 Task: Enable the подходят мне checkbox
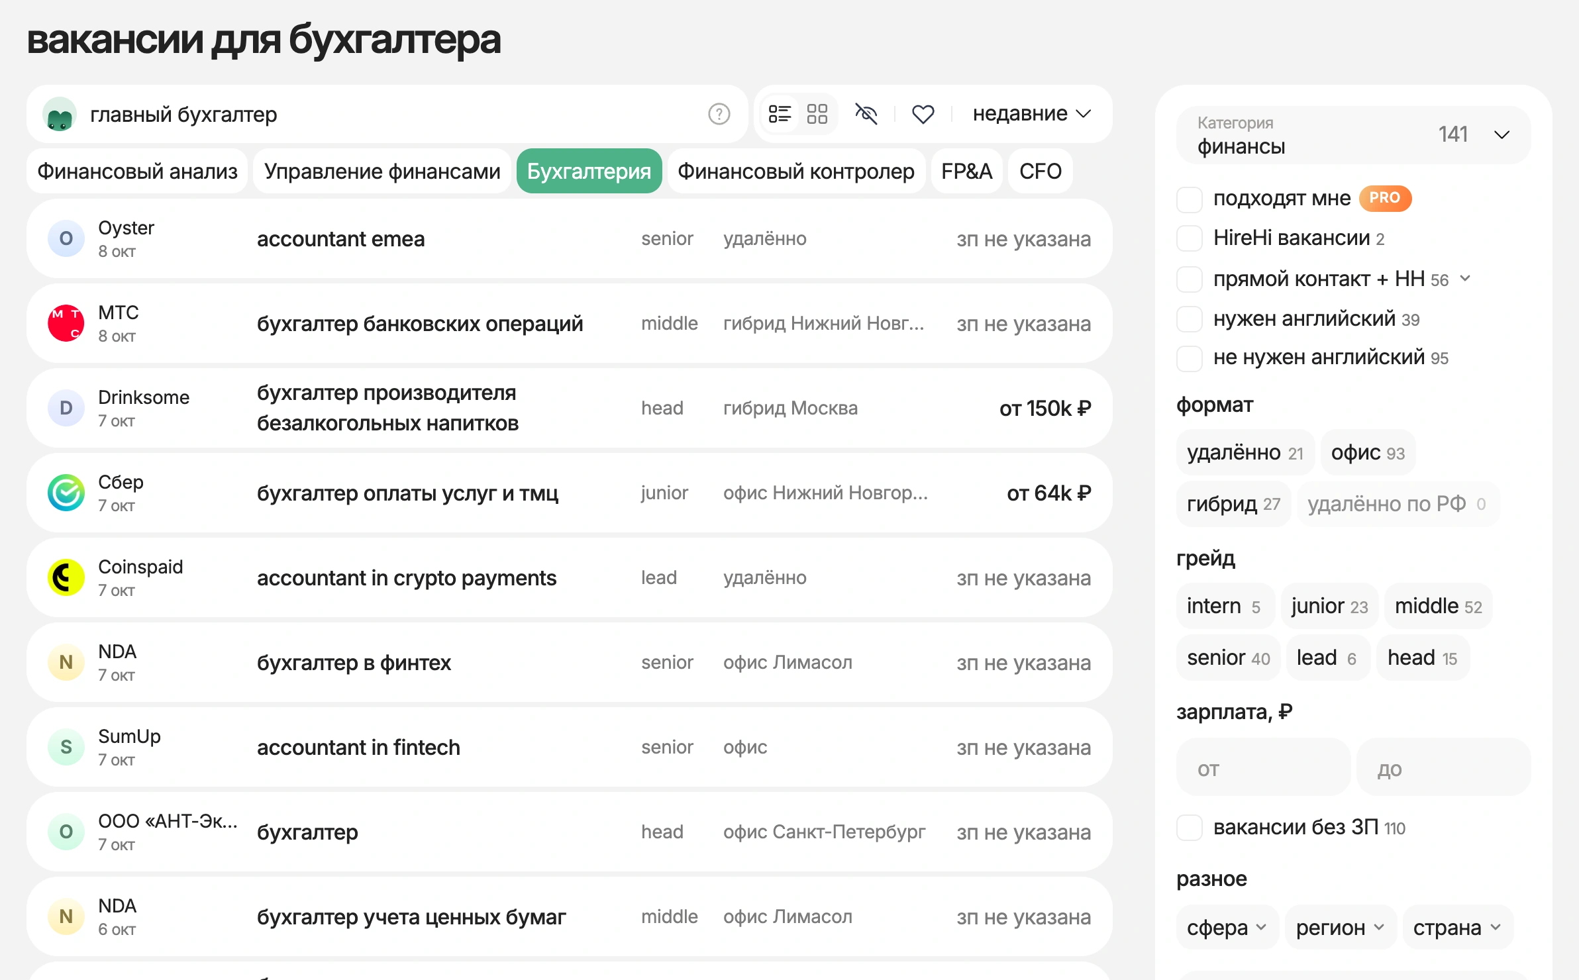click(1190, 199)
